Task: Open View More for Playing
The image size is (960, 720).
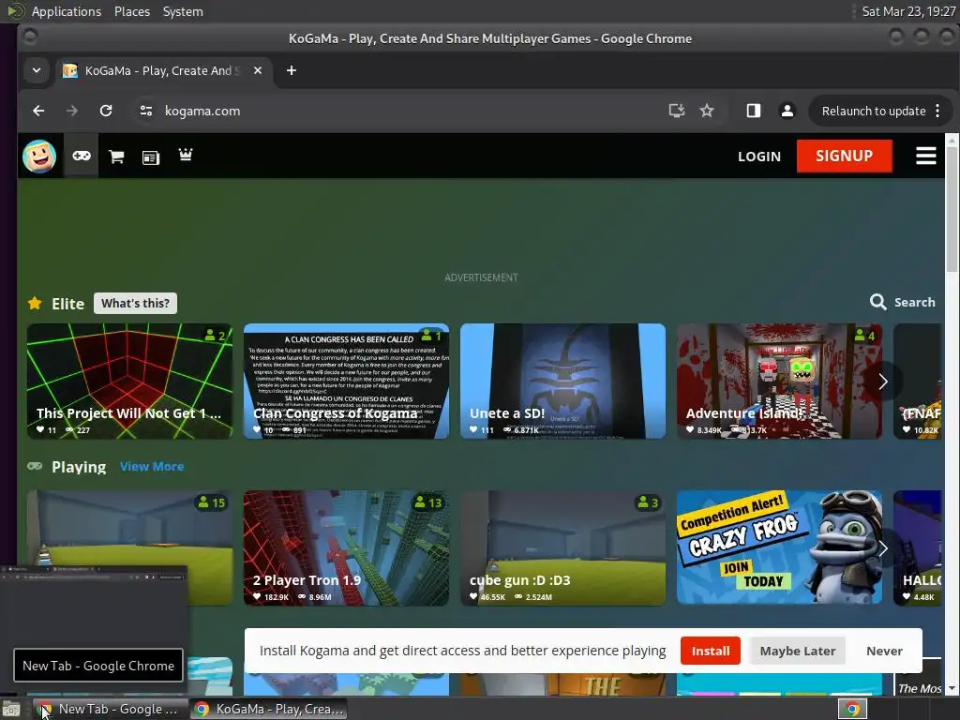Action: 152,467
